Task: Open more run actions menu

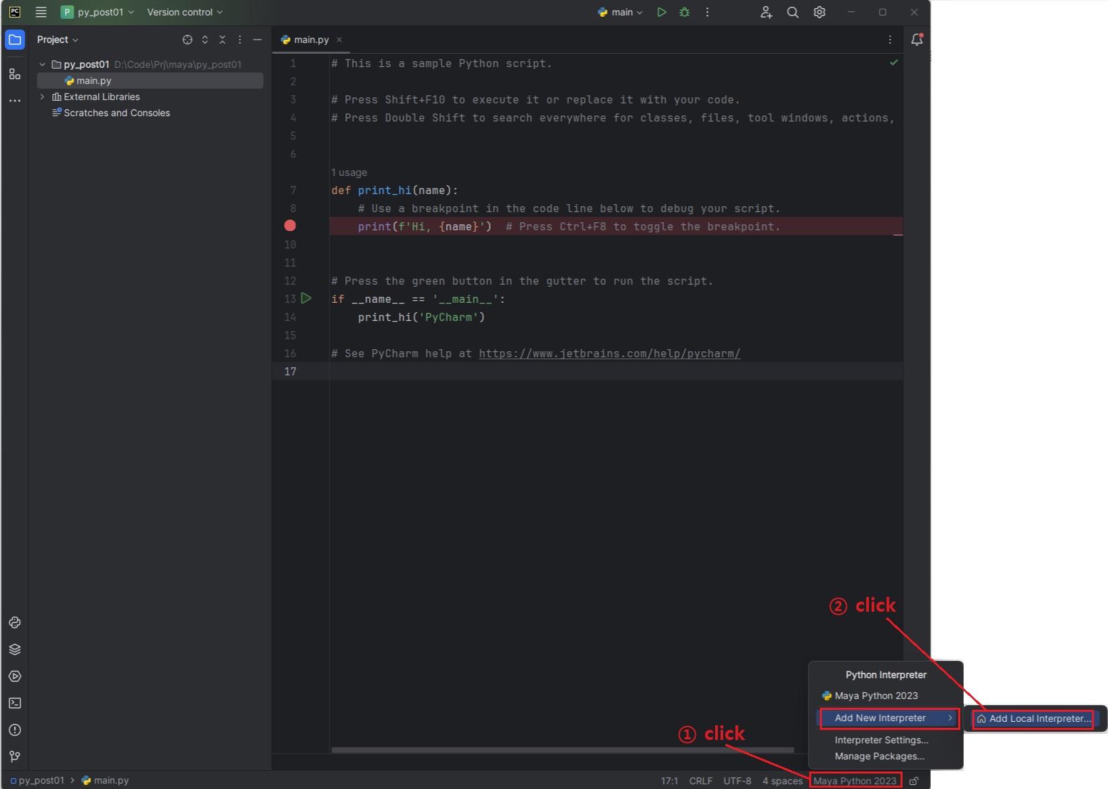Action: coord(707,12)
